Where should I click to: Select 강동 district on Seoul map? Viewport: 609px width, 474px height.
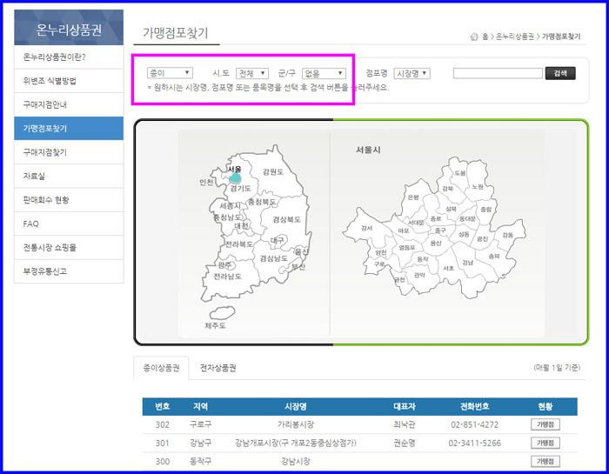(x=507, y=235)
